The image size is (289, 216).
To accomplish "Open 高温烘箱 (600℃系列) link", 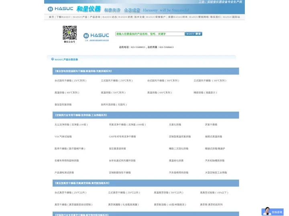I will [x=160, y=92].
